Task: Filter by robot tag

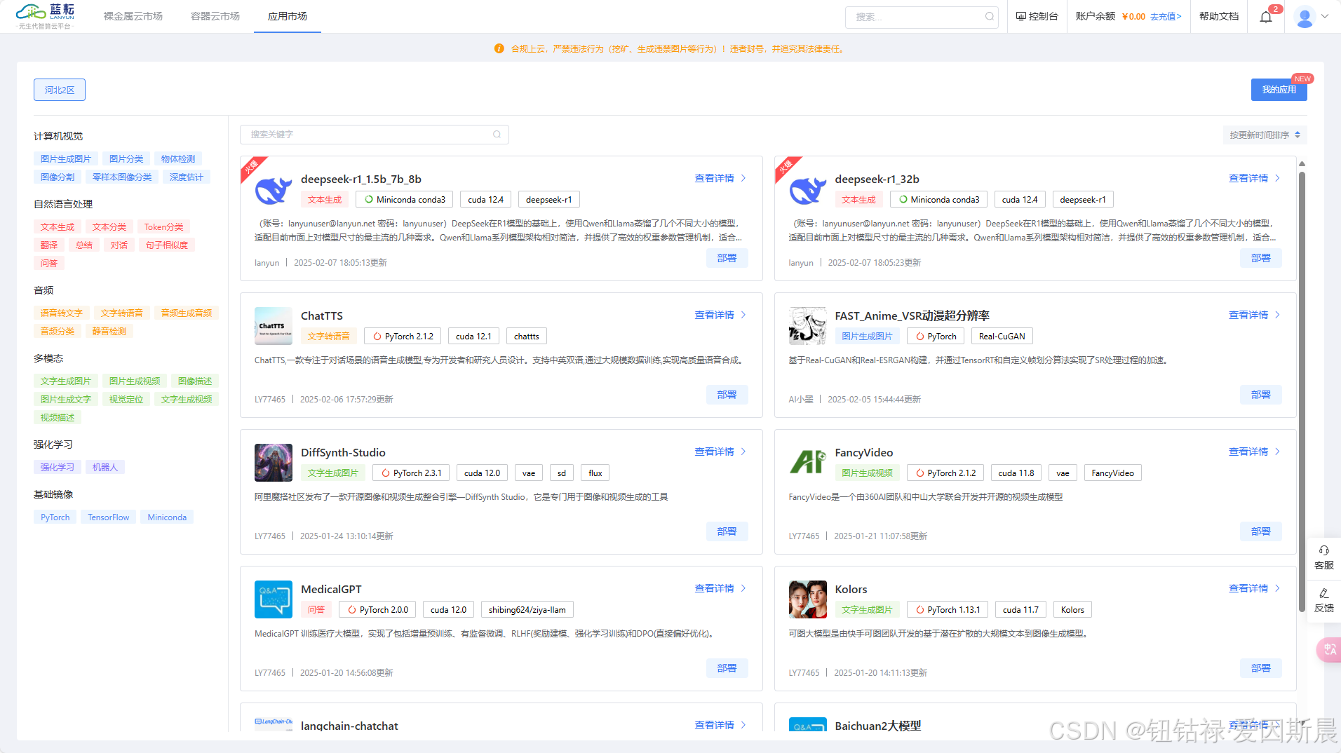Action: (x=105, y=468)
